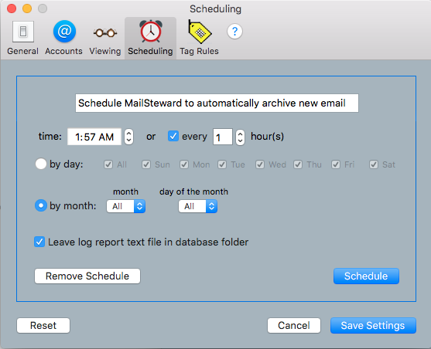Toggle the Sat checkbox
The width and height of the screenshot is (431, 349).
(374, 164)
